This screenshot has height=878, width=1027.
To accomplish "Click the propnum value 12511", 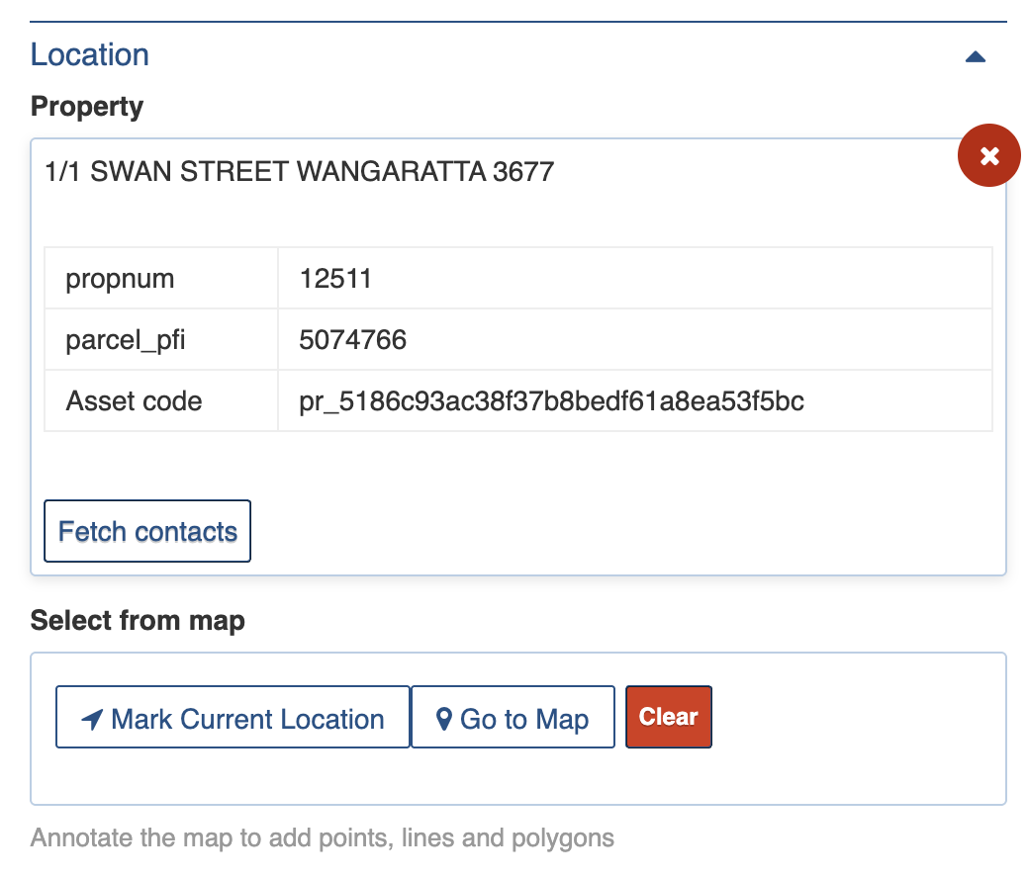I will pyautogui.click(x=335, y=279).
